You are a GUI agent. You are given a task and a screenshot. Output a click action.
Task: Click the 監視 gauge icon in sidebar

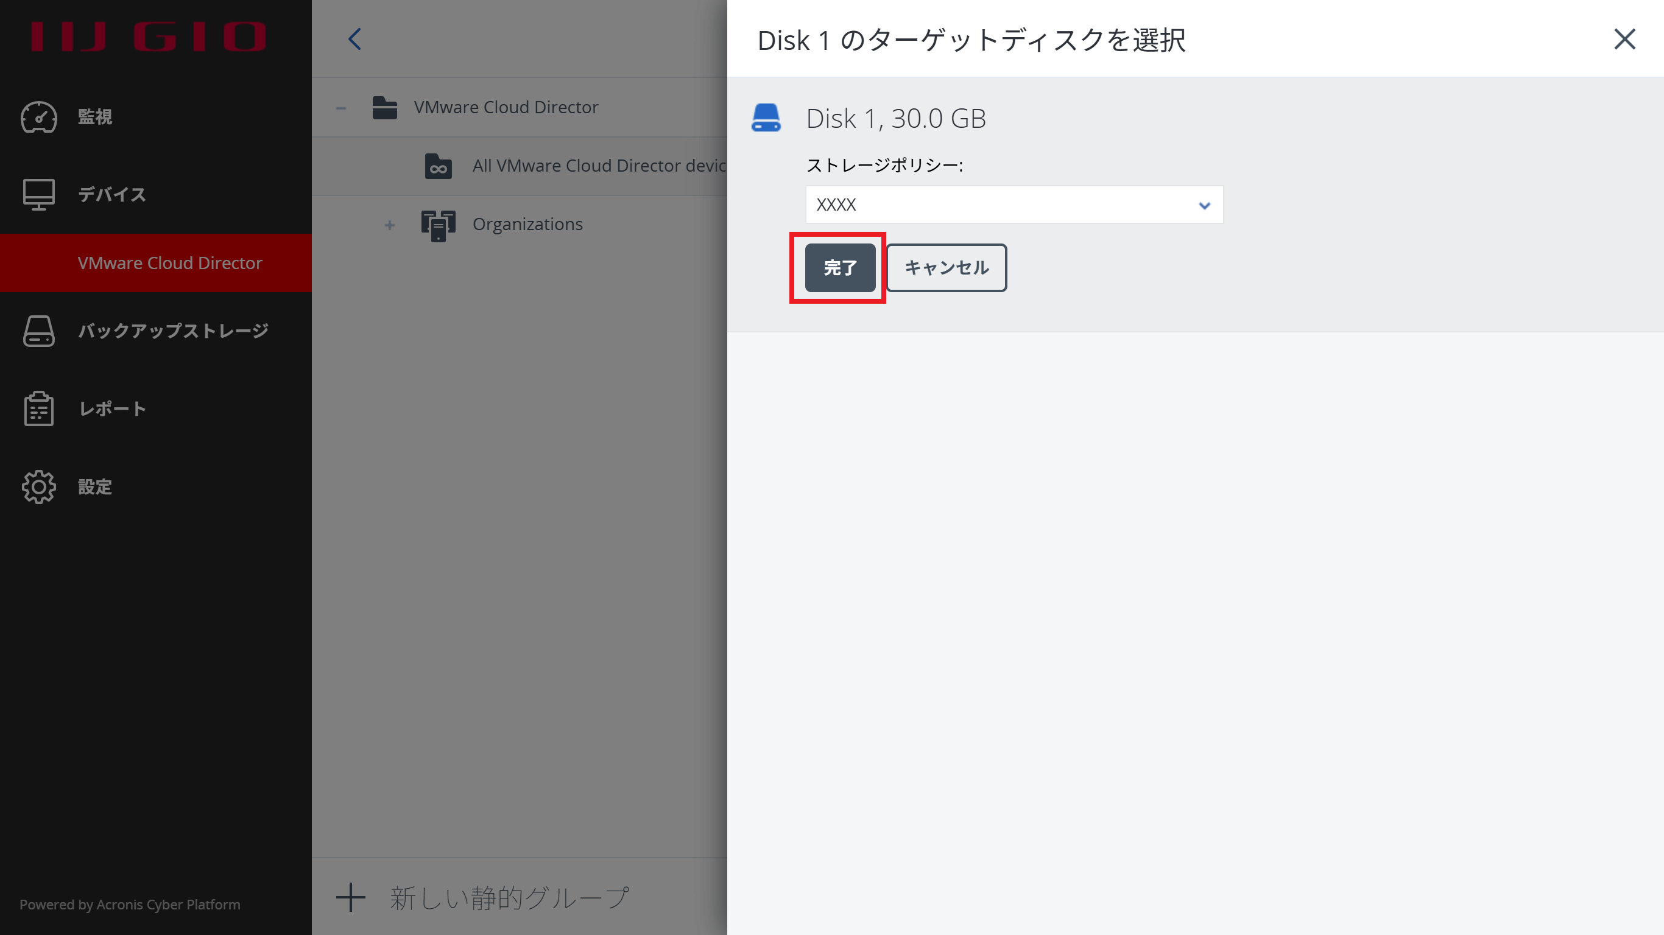(x=39, y=117)
